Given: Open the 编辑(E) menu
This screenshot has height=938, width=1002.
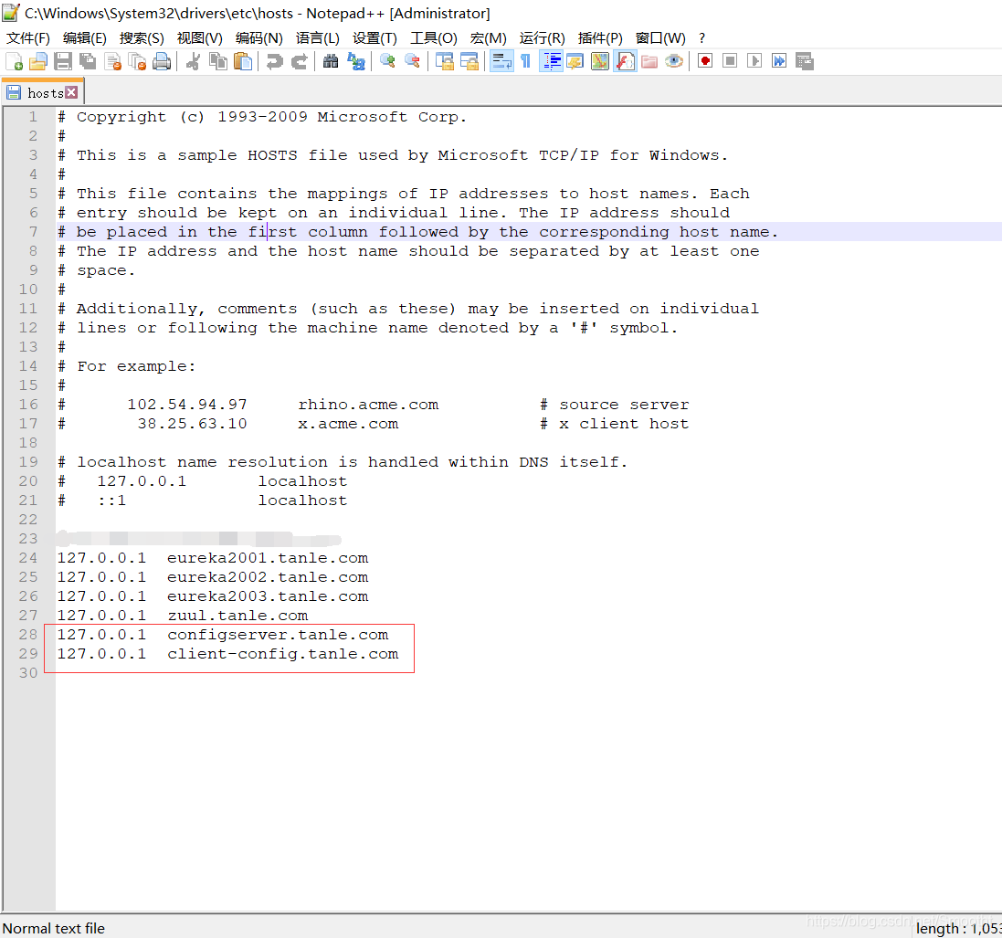Looking at the screenshot, I should (x=85, y=38).
